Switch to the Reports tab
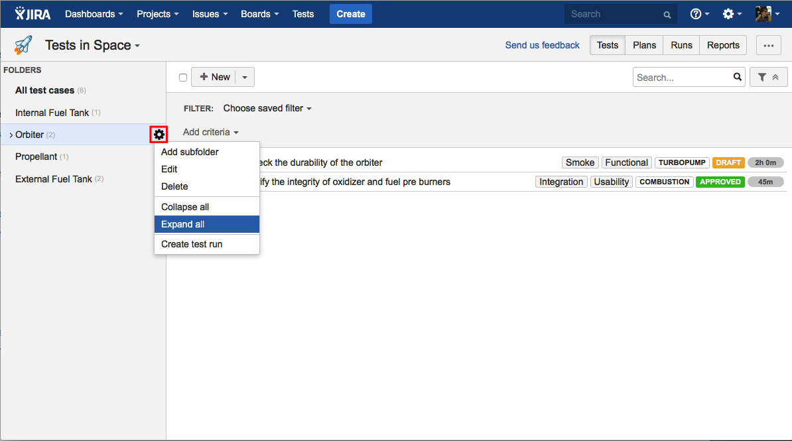This screenshot has height=441, width=792. pos(722,45)
